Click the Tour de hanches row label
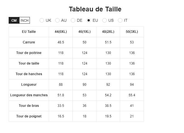The width and height of the screenshot is (184, 133). coord(29,74)
